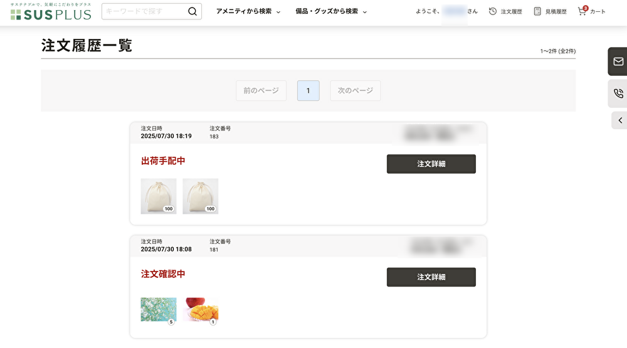The height and width of the screenshot is (348, 627).
Task: Click the floral pattern product thumbnail
Action: 158,310
